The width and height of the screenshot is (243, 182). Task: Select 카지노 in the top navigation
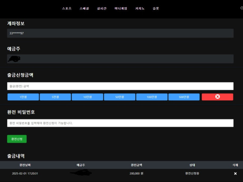coord(140,8)
